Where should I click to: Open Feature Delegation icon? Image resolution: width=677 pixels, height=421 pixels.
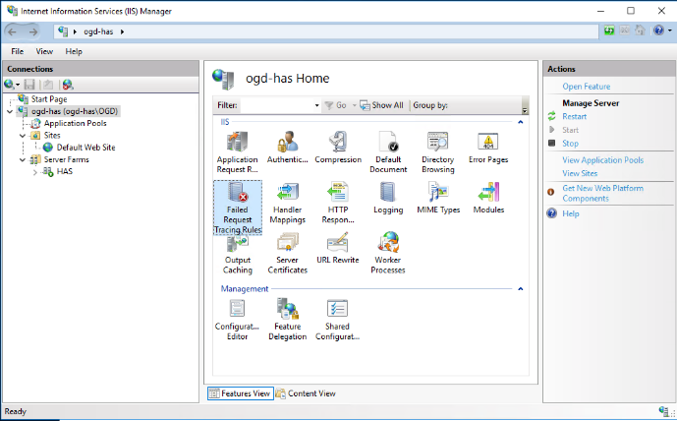[287, 320]
